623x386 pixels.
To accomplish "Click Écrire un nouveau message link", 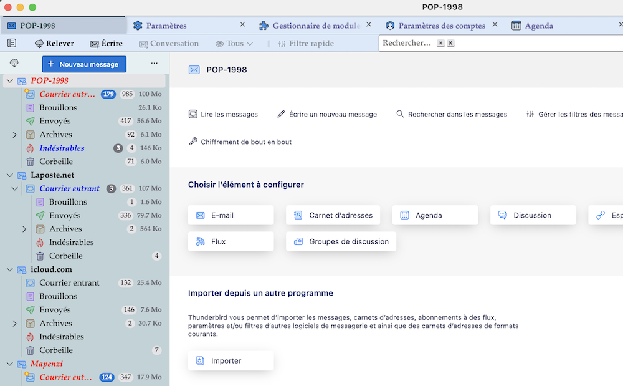I will point(327,115).
